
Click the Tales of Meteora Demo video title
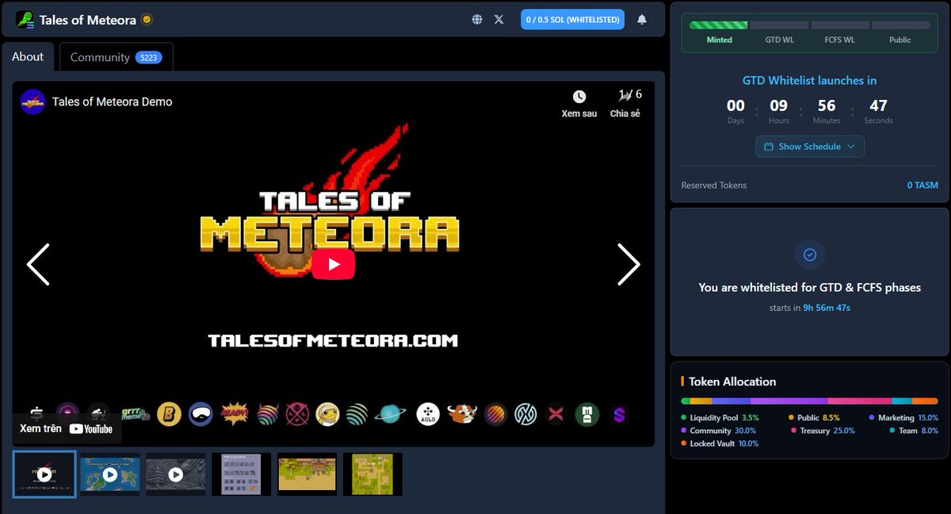tap(112, 102)
